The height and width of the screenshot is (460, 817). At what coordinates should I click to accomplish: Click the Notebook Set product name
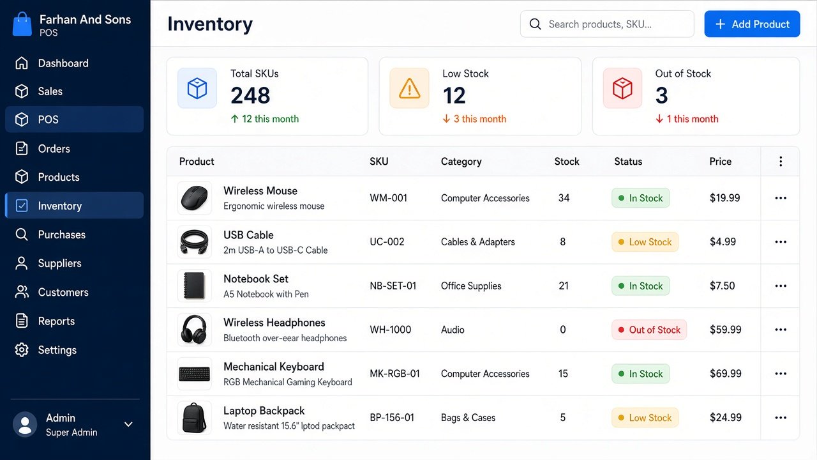coord(256,279)
